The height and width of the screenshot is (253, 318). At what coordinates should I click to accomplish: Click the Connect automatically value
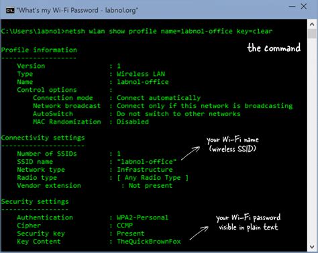(x=159, y=98)
